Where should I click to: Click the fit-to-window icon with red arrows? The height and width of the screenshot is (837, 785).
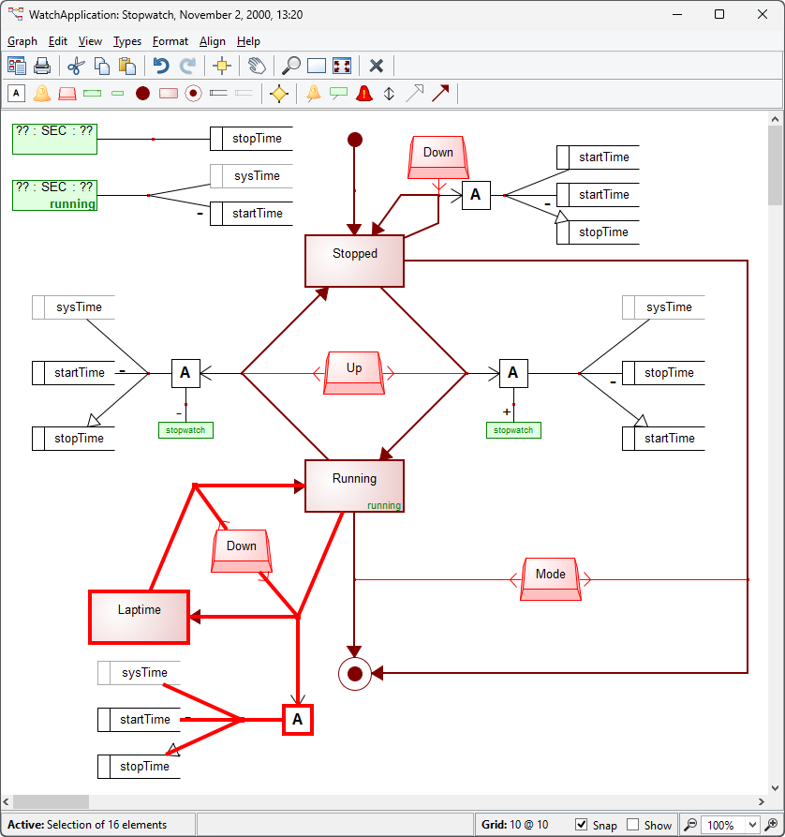(342, 66)
